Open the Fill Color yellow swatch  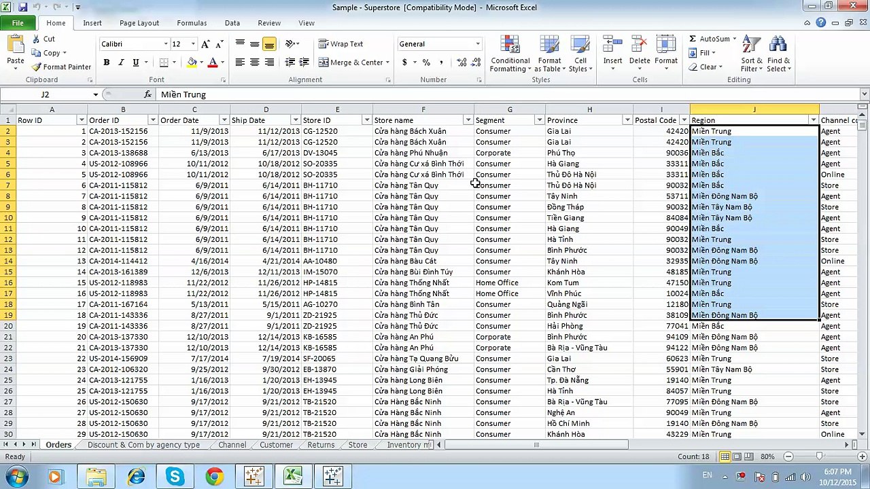[x=192, y=62]
